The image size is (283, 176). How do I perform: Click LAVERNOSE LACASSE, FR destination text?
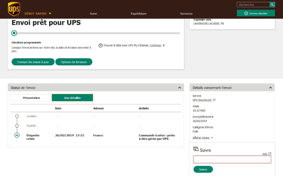[x=209, y=24]
